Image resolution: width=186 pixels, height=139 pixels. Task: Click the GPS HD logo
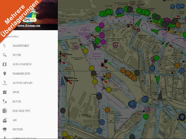click(x=29, y=20)
